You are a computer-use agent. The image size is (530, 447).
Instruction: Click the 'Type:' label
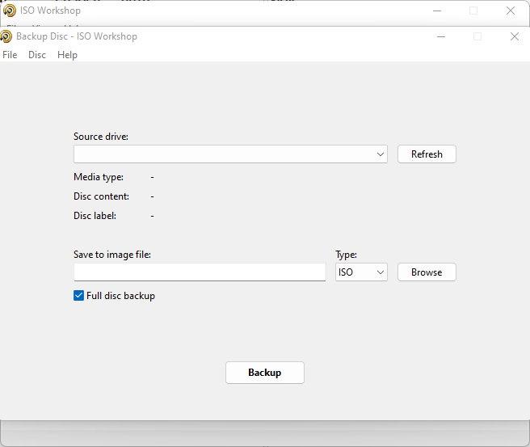(x=346, y=255)
